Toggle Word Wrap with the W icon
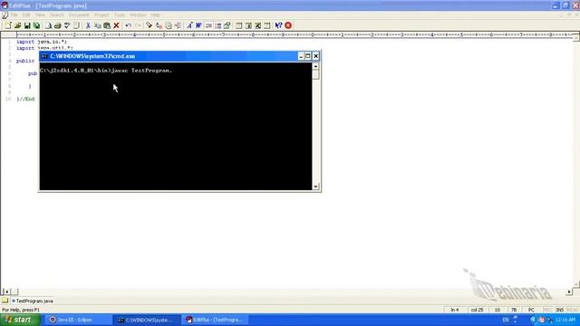This screenshot has width=580, height=326. [x=198, y=25]
